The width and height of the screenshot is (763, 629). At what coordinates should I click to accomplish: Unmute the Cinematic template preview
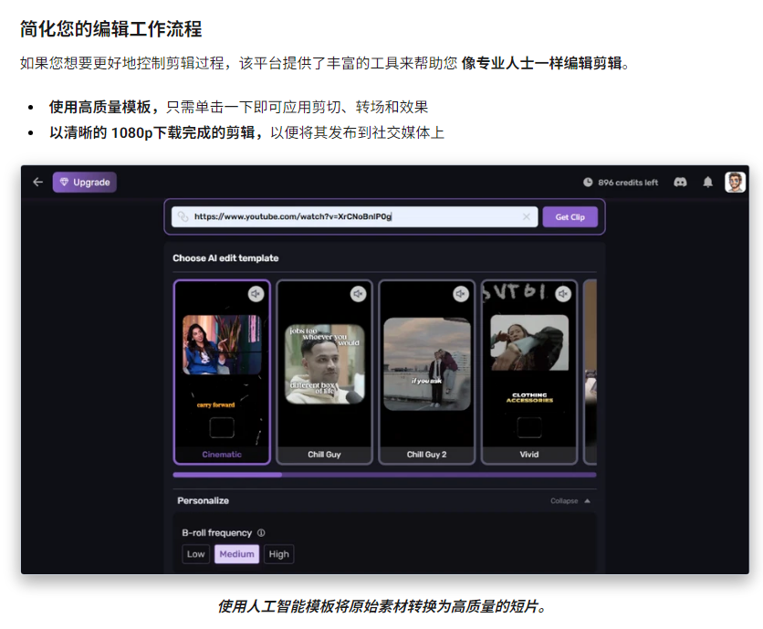pyautogui.click(x=256, y=294)
